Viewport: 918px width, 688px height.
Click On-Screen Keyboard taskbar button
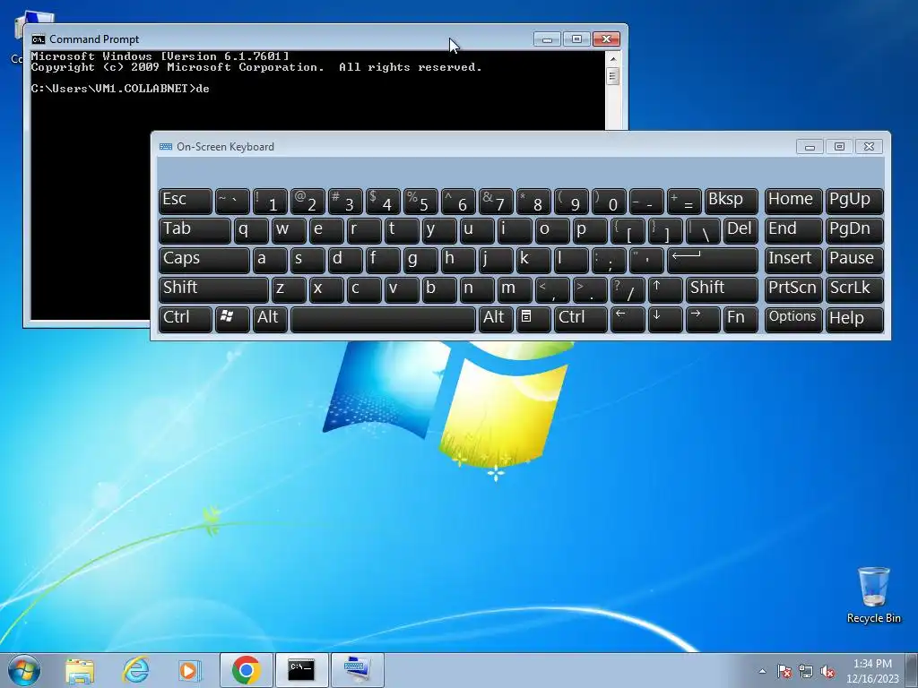point(357,670)
